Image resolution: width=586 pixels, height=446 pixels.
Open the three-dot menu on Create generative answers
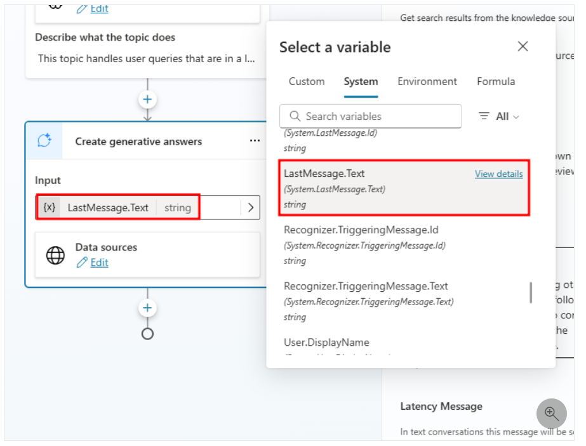coord(255,141)
